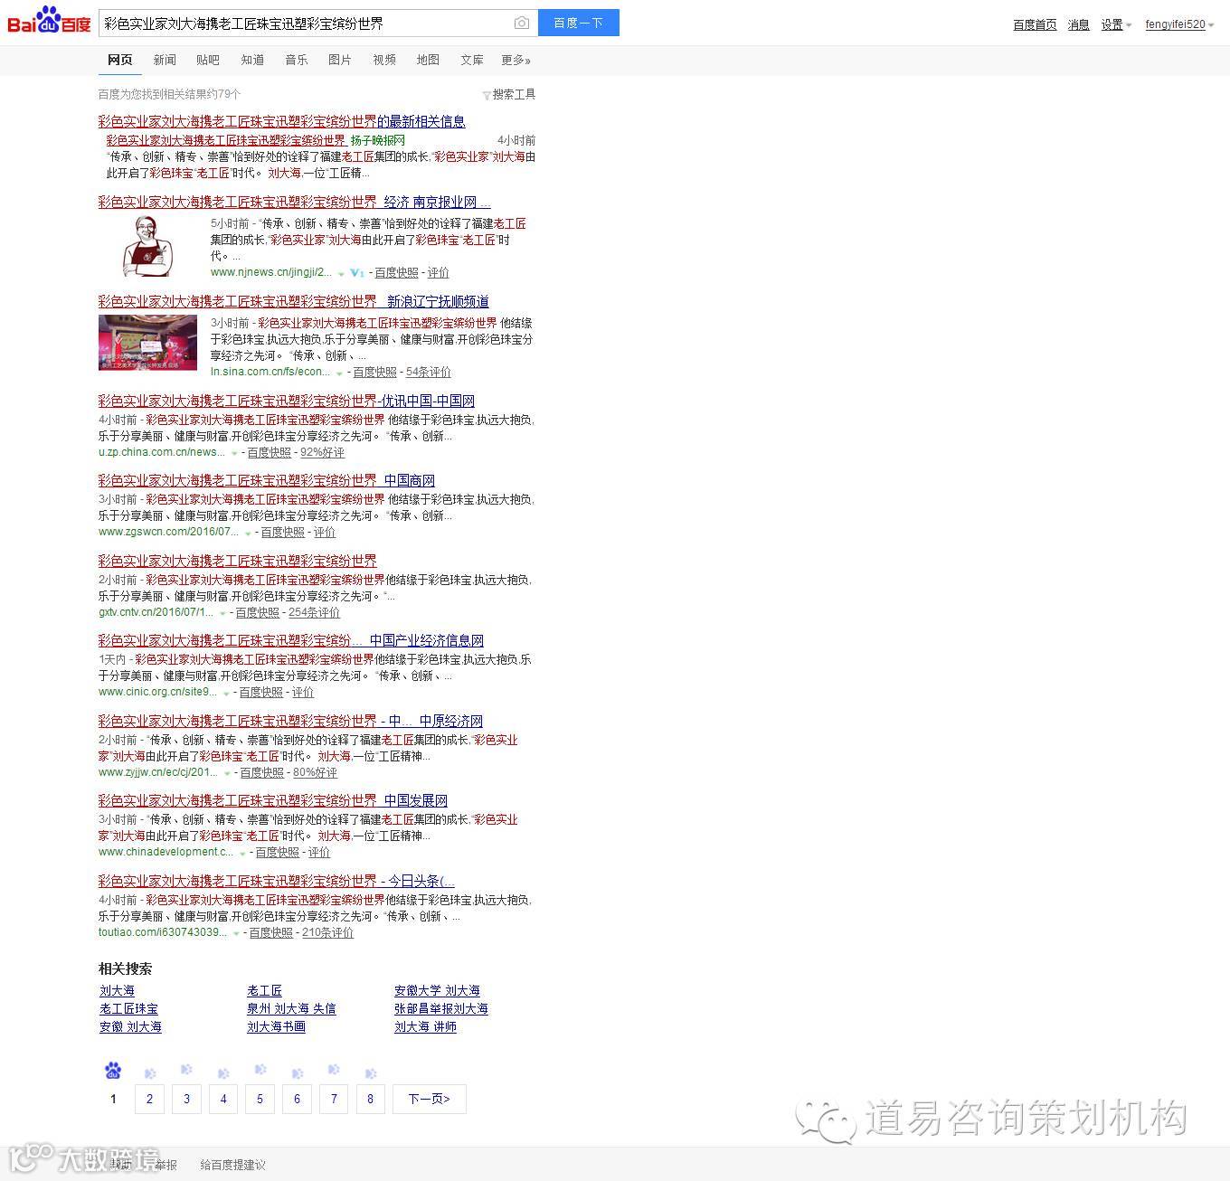Open the 设置 settings dropdown
This screenshot has height=1181, width=1230.
(1116, 24)
